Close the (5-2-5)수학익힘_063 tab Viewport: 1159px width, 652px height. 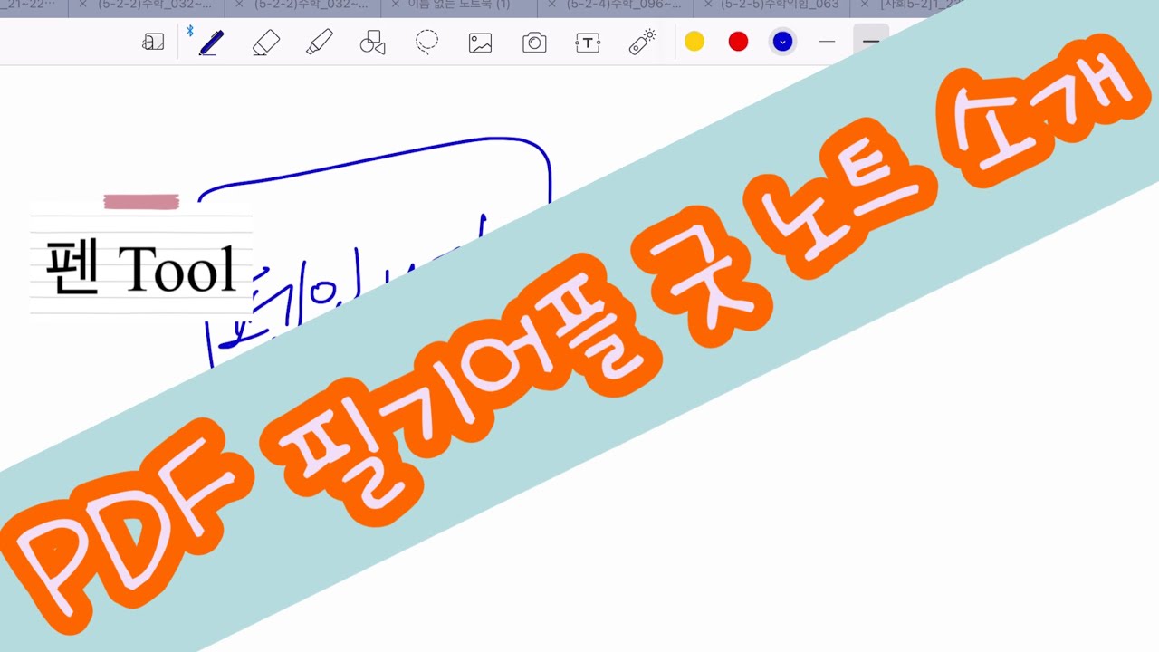click(x=709, y=5)
